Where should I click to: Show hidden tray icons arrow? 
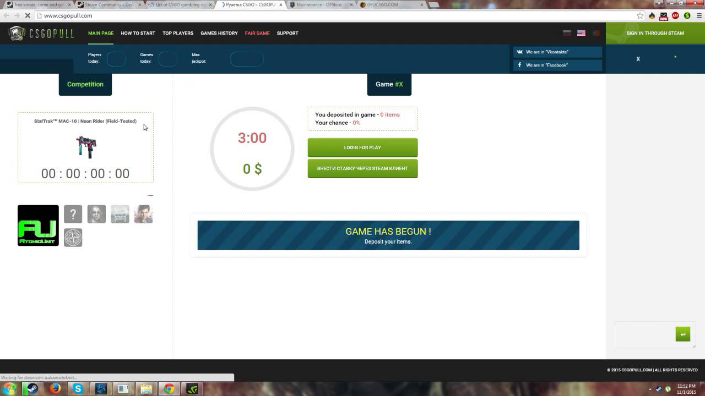650,389
